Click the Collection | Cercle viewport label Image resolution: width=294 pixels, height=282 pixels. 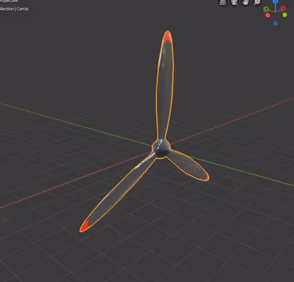click(x=14, y=9)
